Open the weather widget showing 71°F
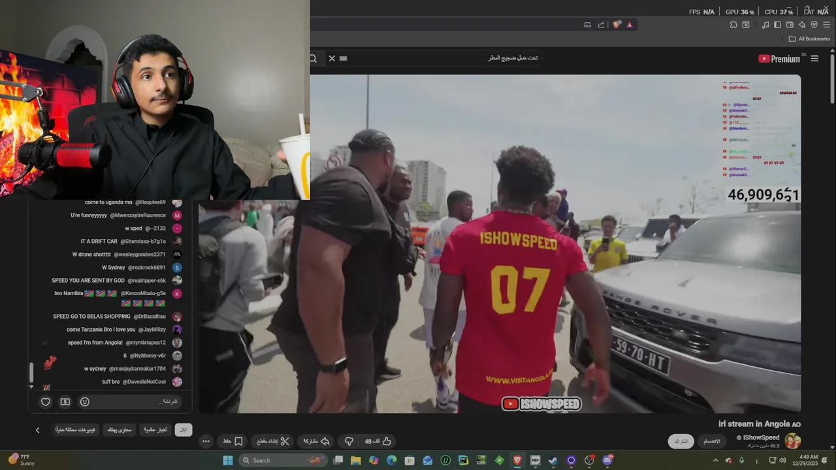 (x=22, y=460)
